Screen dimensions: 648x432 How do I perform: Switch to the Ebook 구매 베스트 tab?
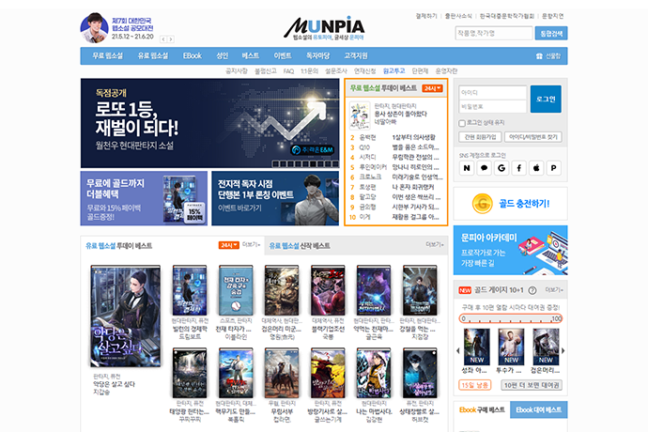482,409
